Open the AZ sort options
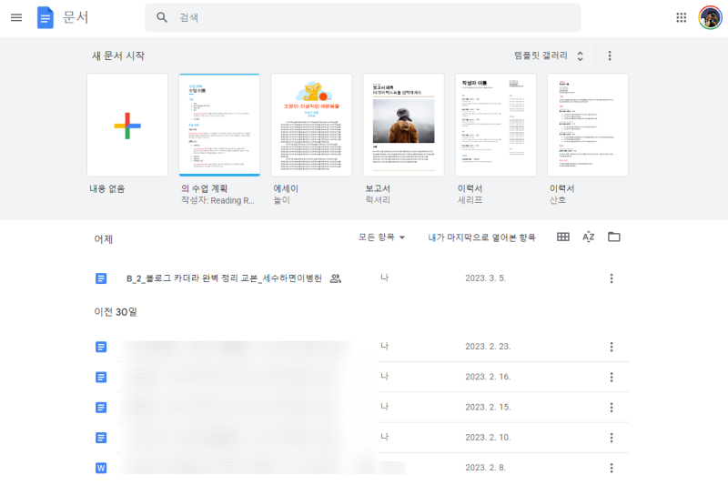 (x=588, y=237)
